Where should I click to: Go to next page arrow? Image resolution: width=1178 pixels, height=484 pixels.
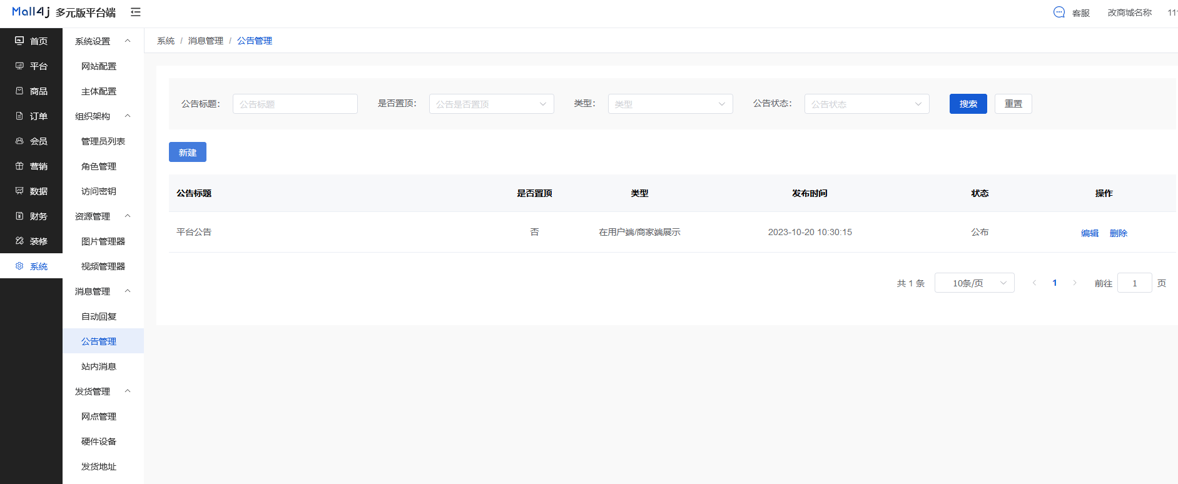pyautogui.click(x=1075, y=283)
